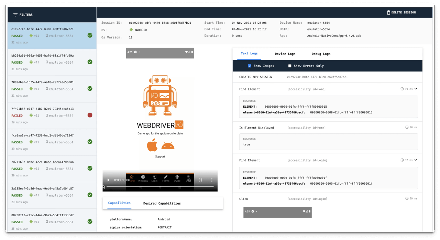Viewport: 440px width, 240px height.
Task: Open session 88738f13-c45c-44aa in list
Action: tap(52, 220)
